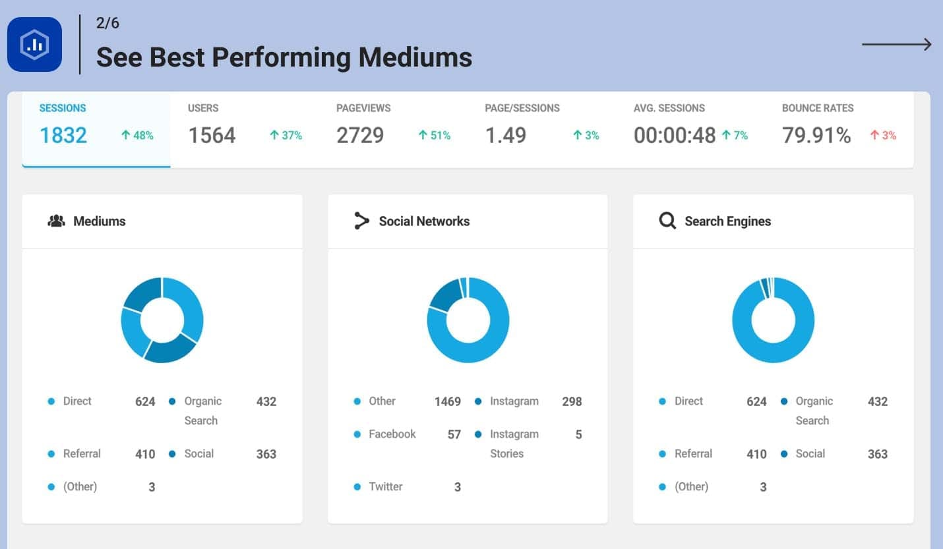The image size is (943, 549).
Task: Click the Mediums people group icon
Action: click(x=56, y=221)
